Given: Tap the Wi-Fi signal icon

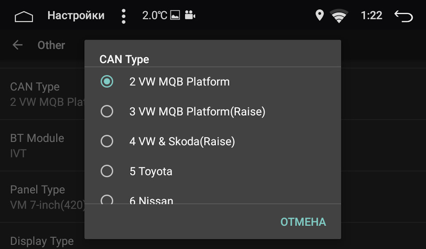Looking at the screenshot, I should 339,16.
